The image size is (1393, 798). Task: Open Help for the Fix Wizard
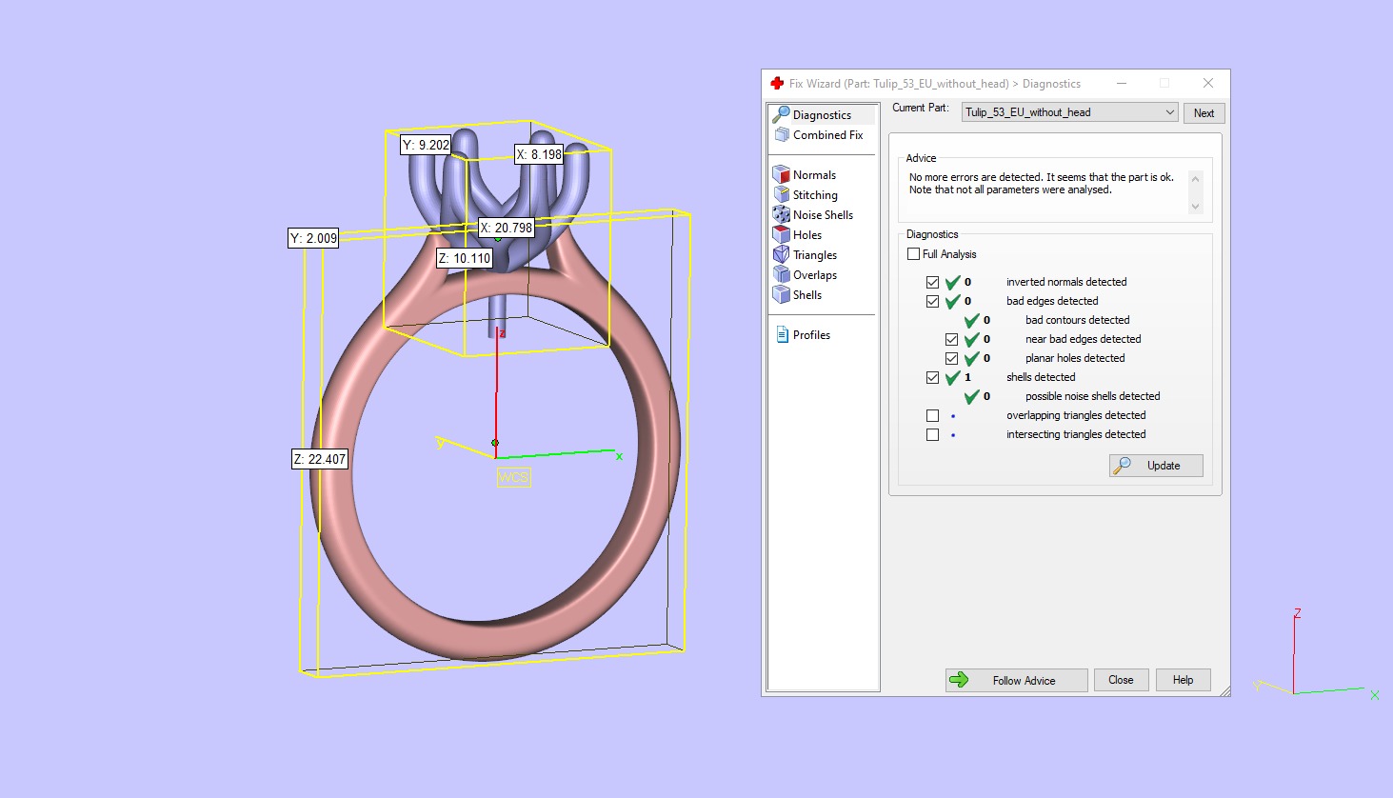click(1183, 680)
